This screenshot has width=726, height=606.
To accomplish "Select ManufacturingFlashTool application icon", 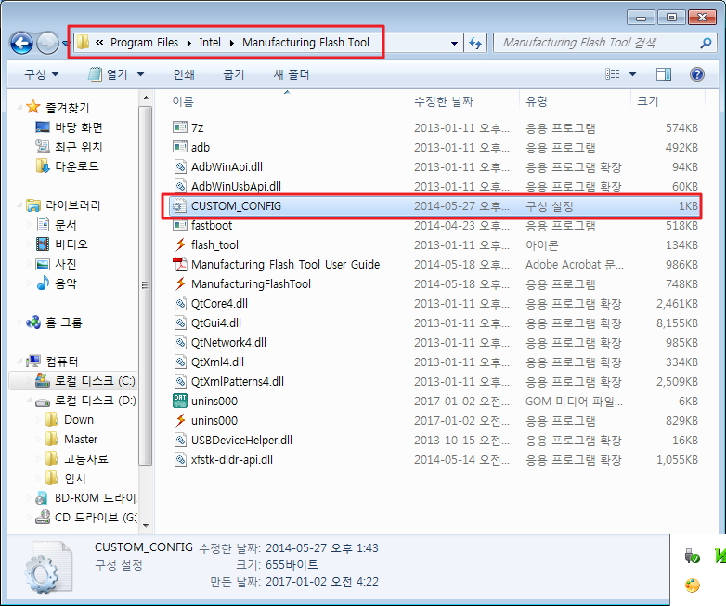I will coord(180,283).
